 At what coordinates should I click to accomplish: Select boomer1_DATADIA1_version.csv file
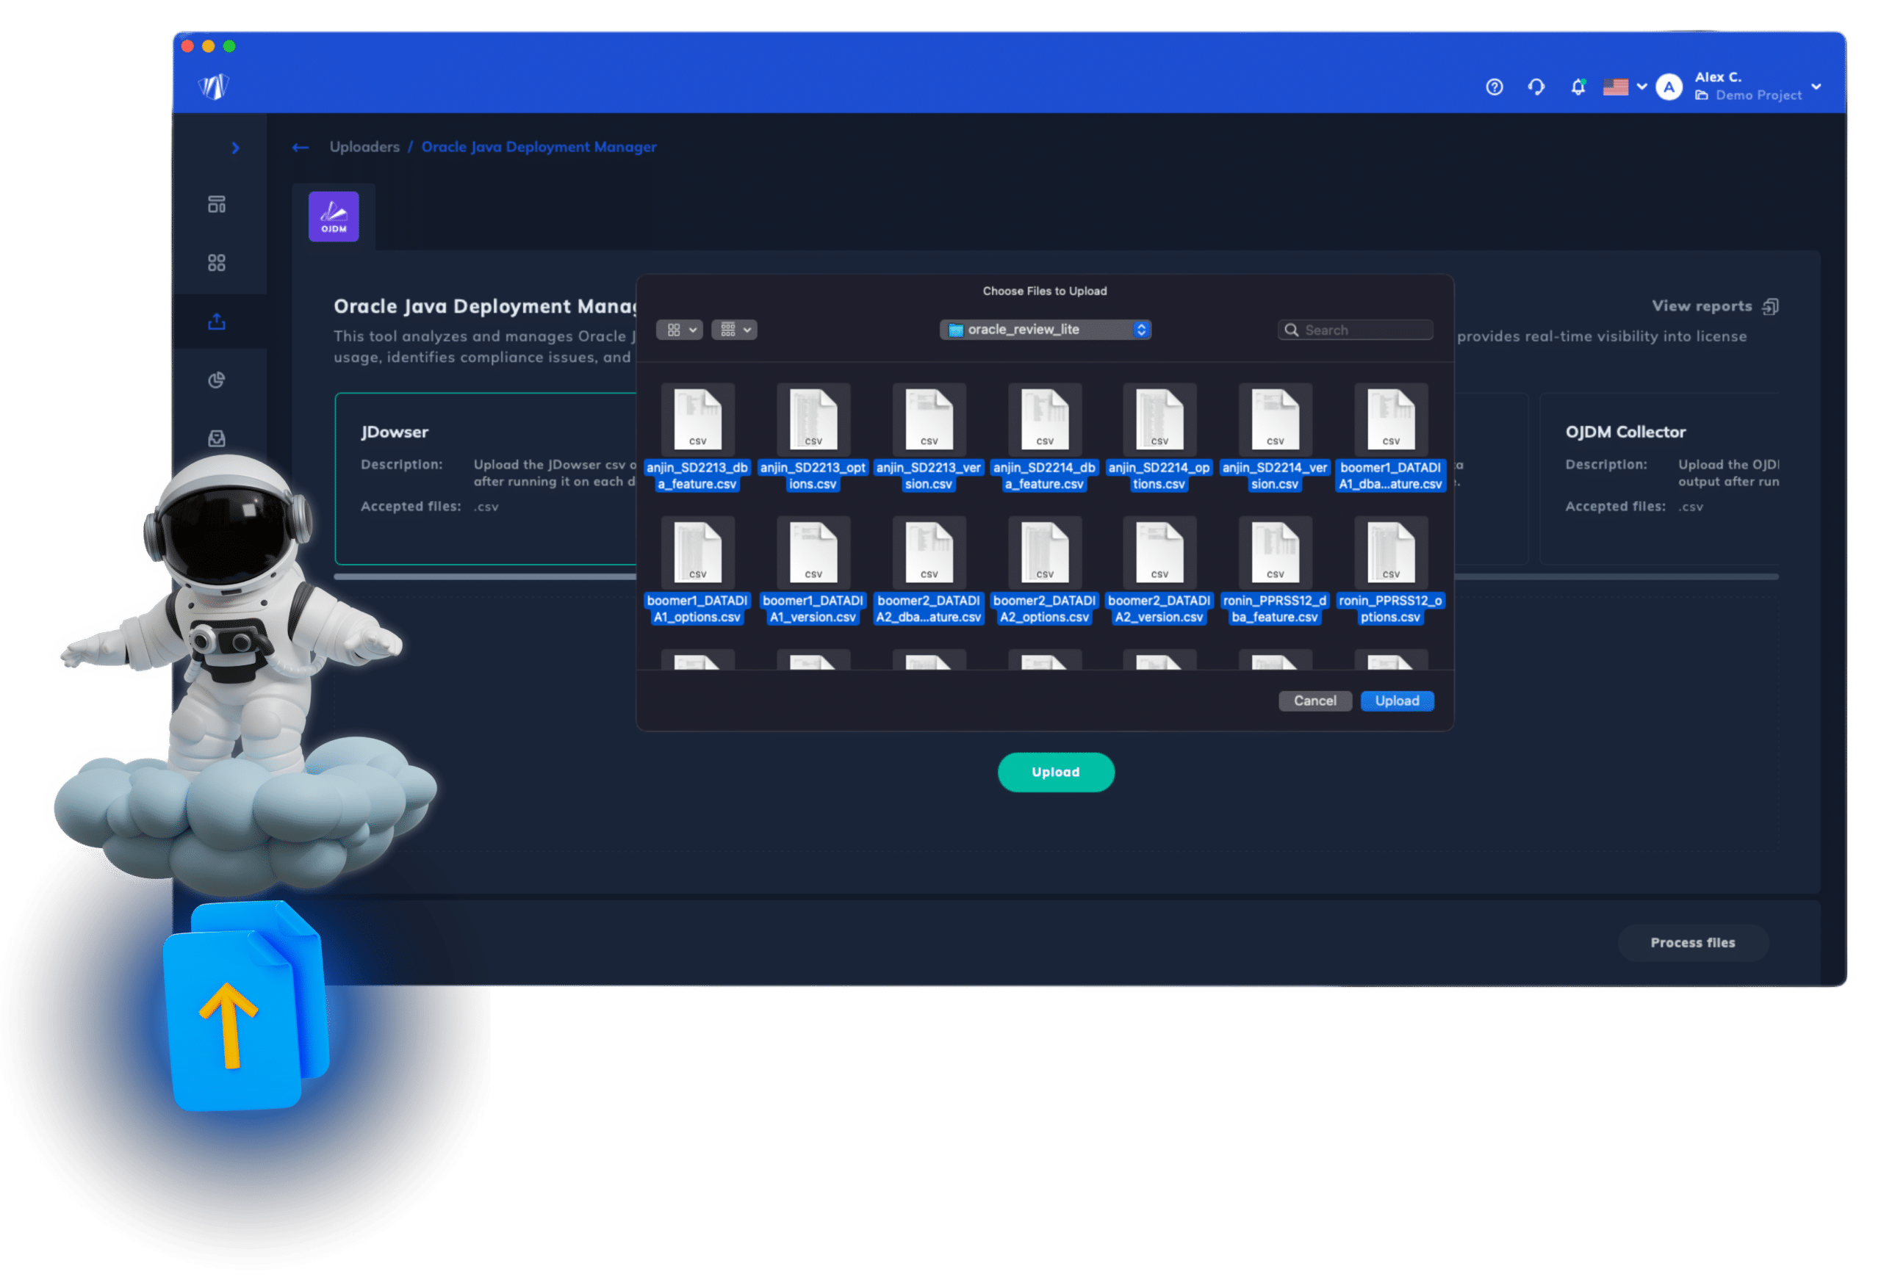point(813,571)
